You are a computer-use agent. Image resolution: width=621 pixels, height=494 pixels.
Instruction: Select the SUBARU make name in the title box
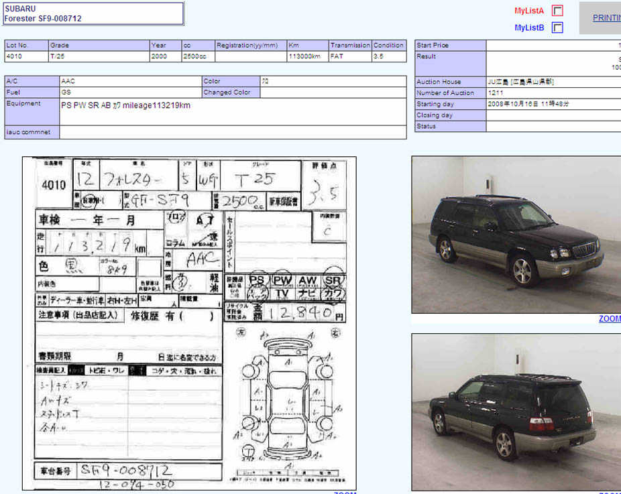click(x=20, y=9)
